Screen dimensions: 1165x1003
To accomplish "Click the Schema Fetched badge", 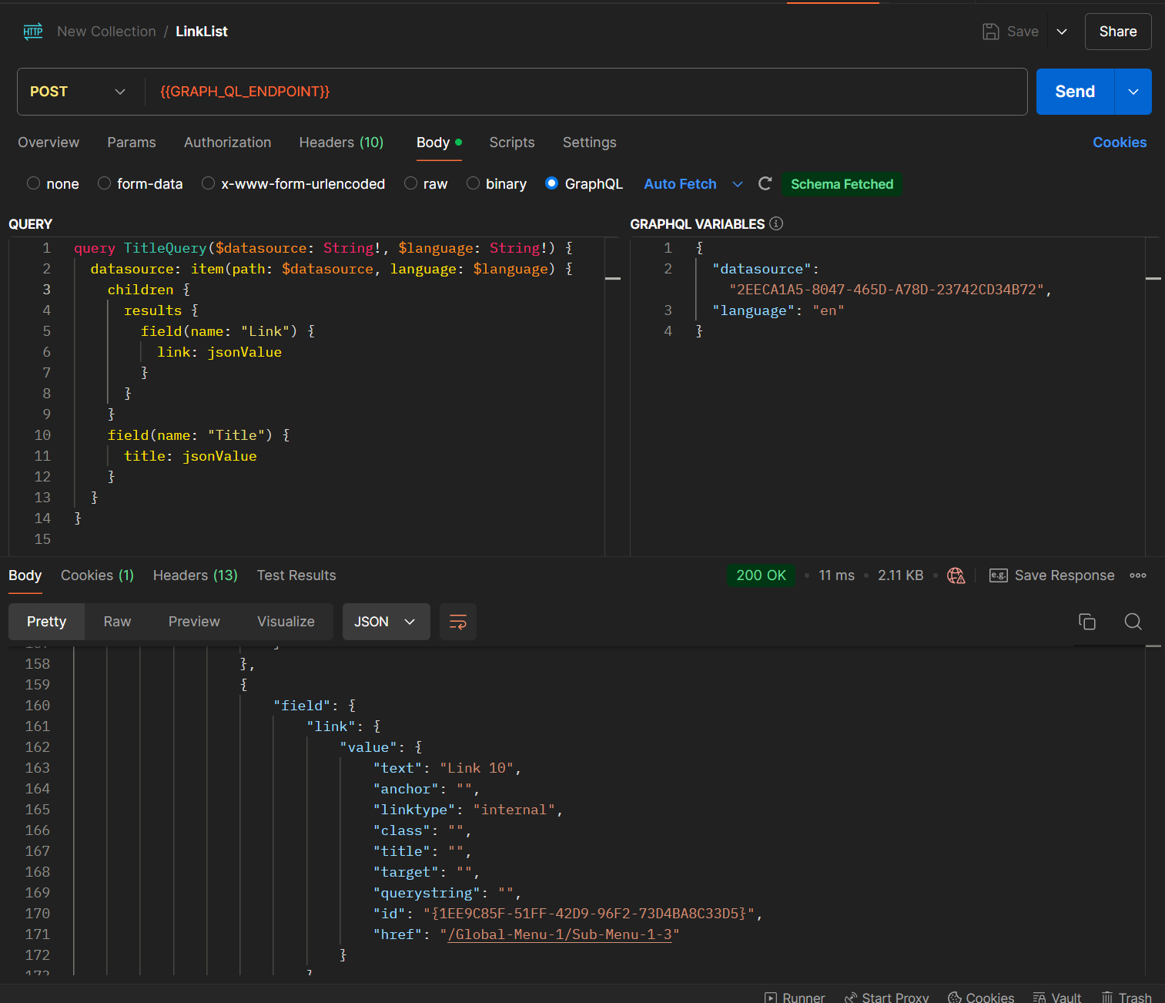I will tap(842, 184).
